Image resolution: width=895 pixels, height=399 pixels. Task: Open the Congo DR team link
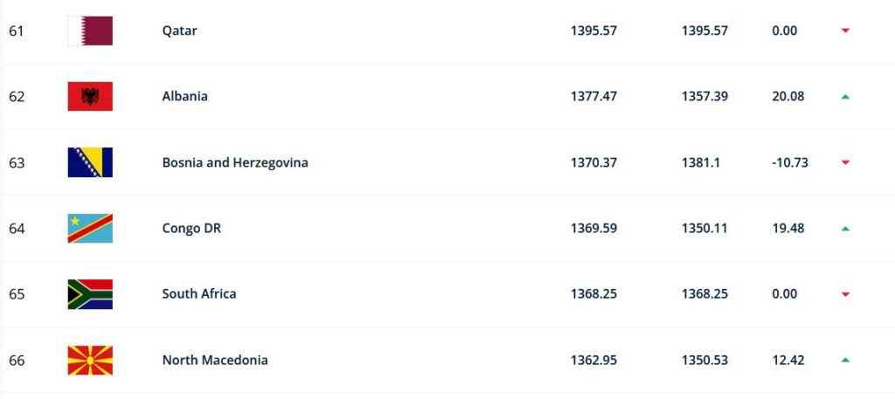191,229
